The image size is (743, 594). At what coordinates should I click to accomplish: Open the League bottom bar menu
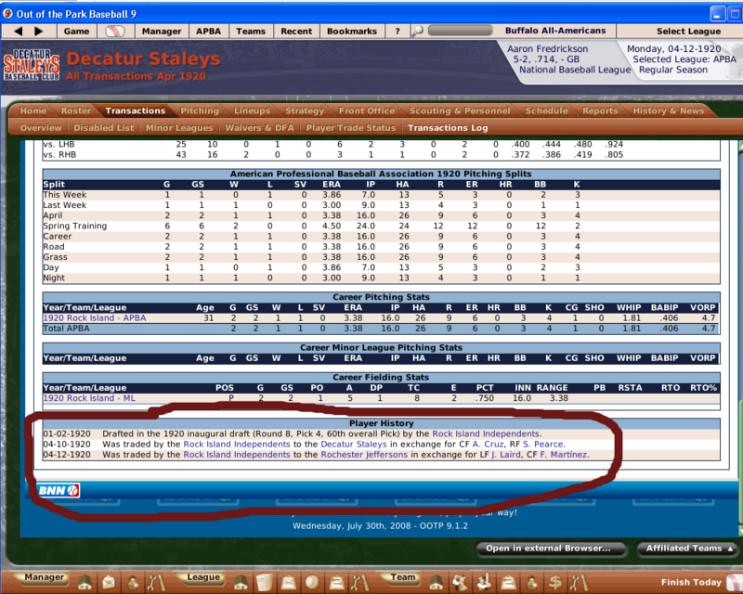203,577
